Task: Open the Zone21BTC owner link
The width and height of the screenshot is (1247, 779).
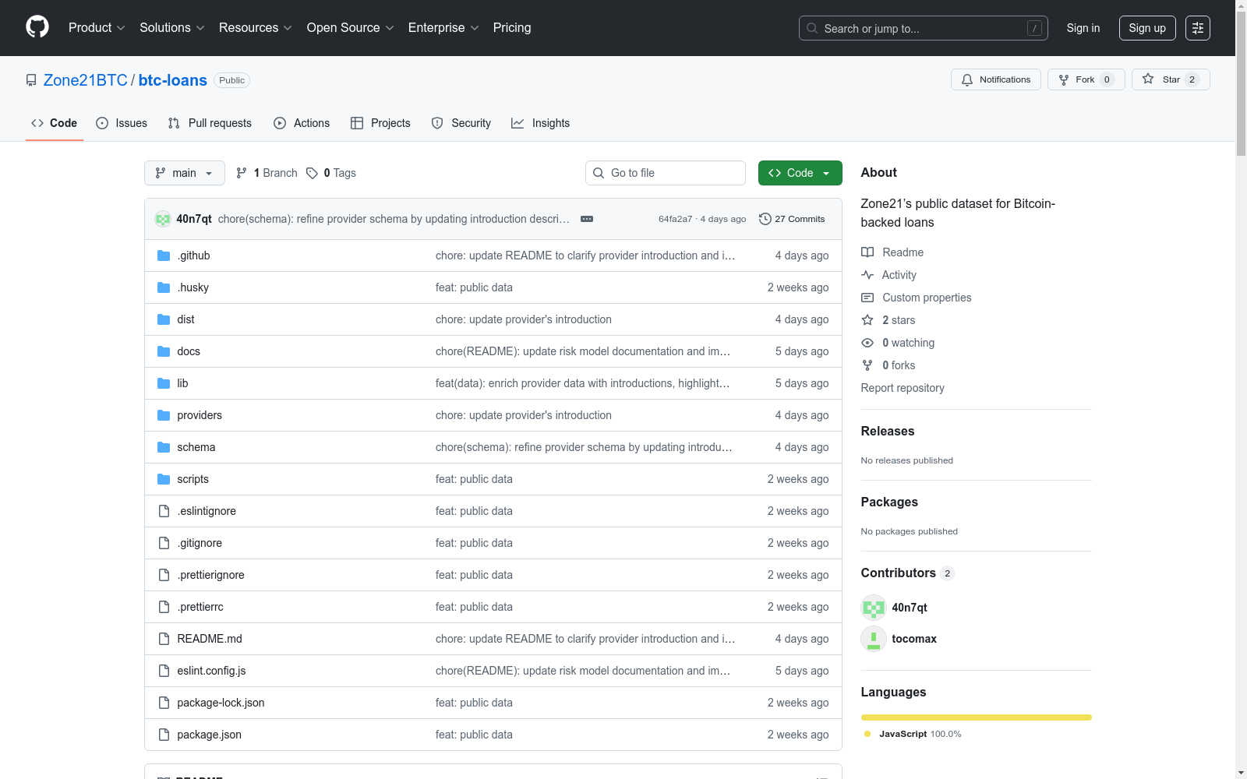Action: click(x=86, y=80)
